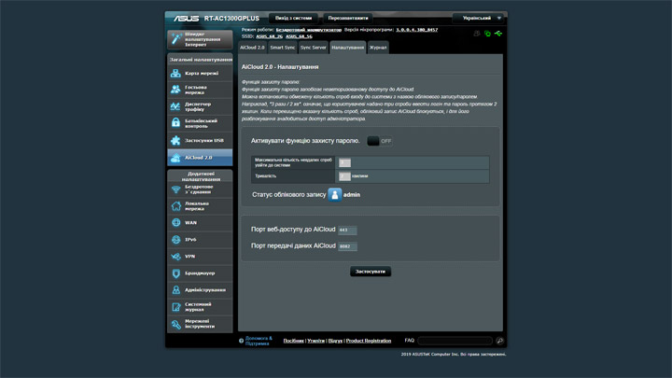
Task: Click the AiCloud 2.0 cloud icon
Action: pos(175,158)
